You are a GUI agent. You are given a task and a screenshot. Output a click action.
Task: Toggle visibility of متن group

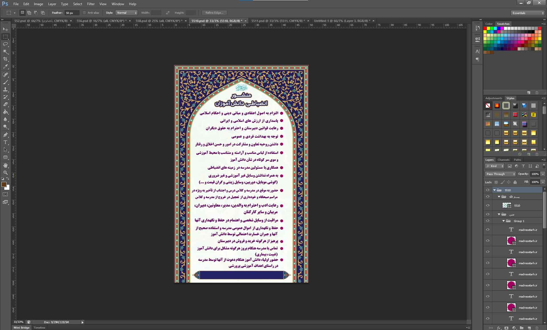tap(488, 214)
